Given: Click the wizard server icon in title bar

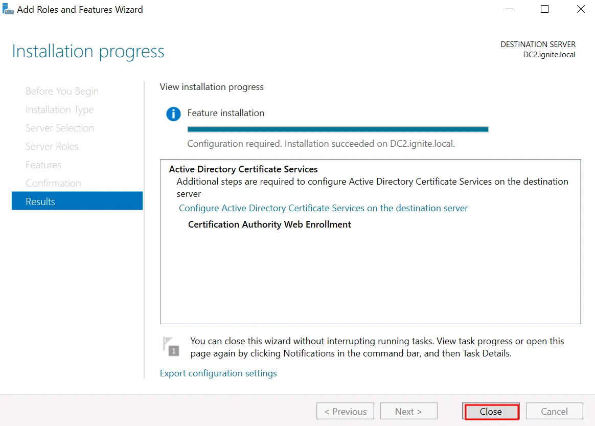Looking at the screenshot, I should pos(8,9).
